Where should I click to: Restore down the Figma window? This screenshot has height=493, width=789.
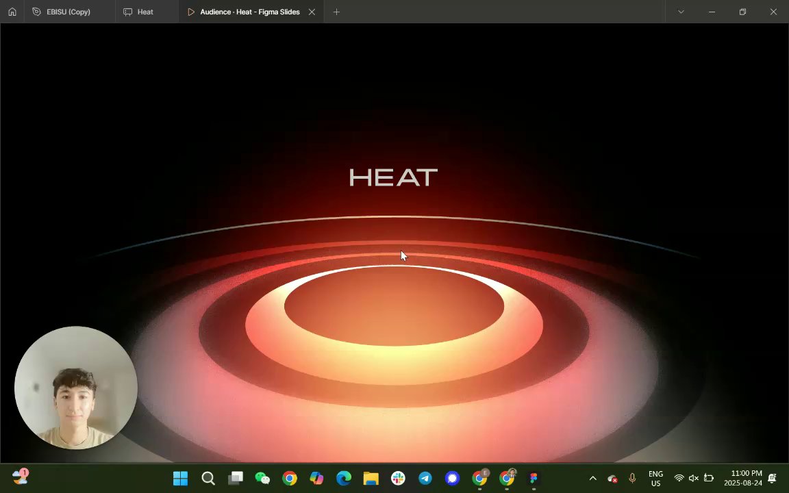pos(742,12)
